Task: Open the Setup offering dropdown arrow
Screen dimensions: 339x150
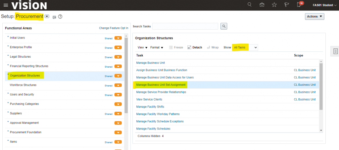Action: tap(47, 16)
